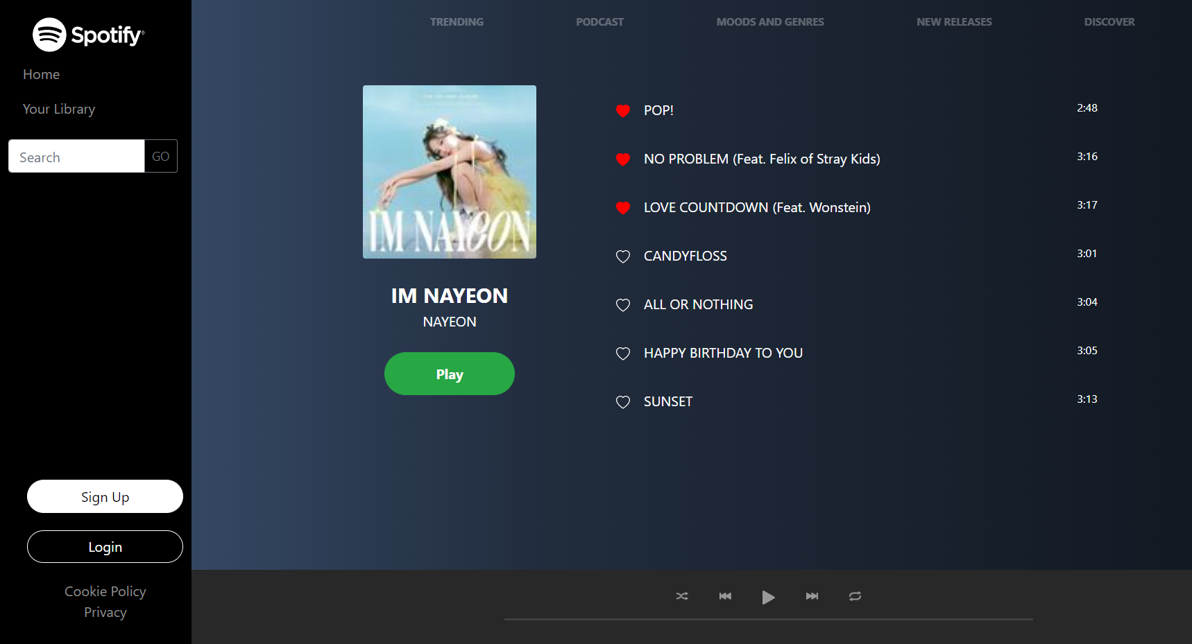Click the Sign Up button
Image resolution: width=1192 pixels, height=644 pixels.
(x=105, y=496)
